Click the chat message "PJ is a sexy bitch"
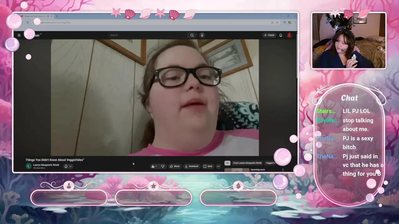The width and height of the screenshot is (399, 224). click(358, 143)
